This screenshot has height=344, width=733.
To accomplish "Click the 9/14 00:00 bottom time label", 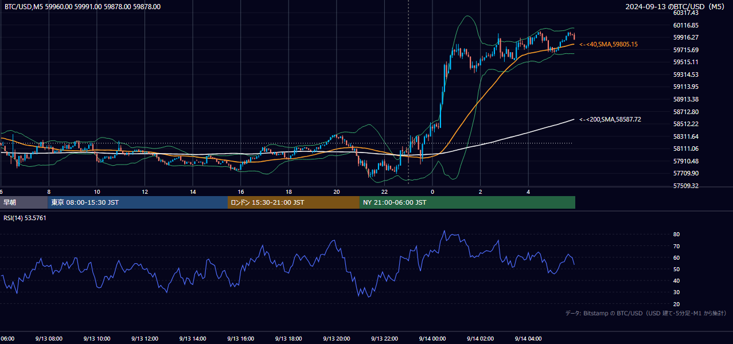I will point(432,338).
